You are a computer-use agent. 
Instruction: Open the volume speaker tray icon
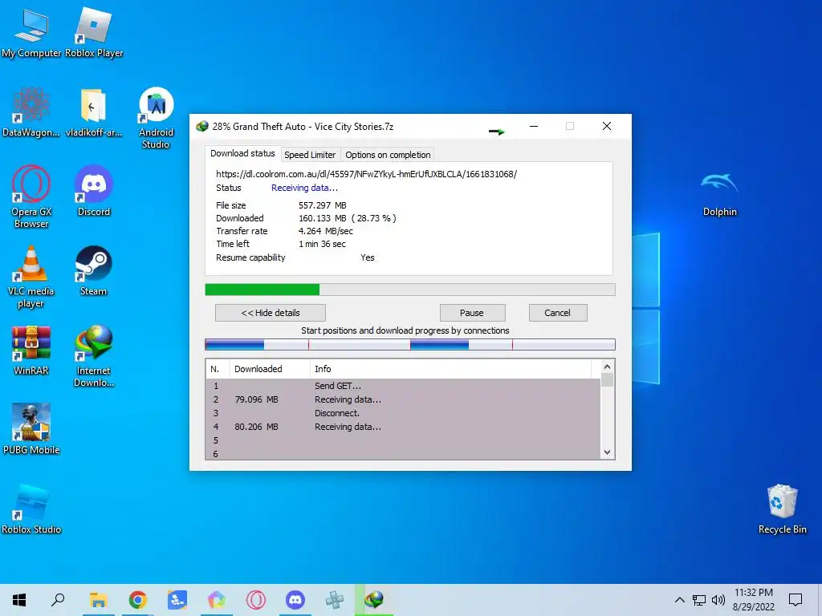coord(718,600)
